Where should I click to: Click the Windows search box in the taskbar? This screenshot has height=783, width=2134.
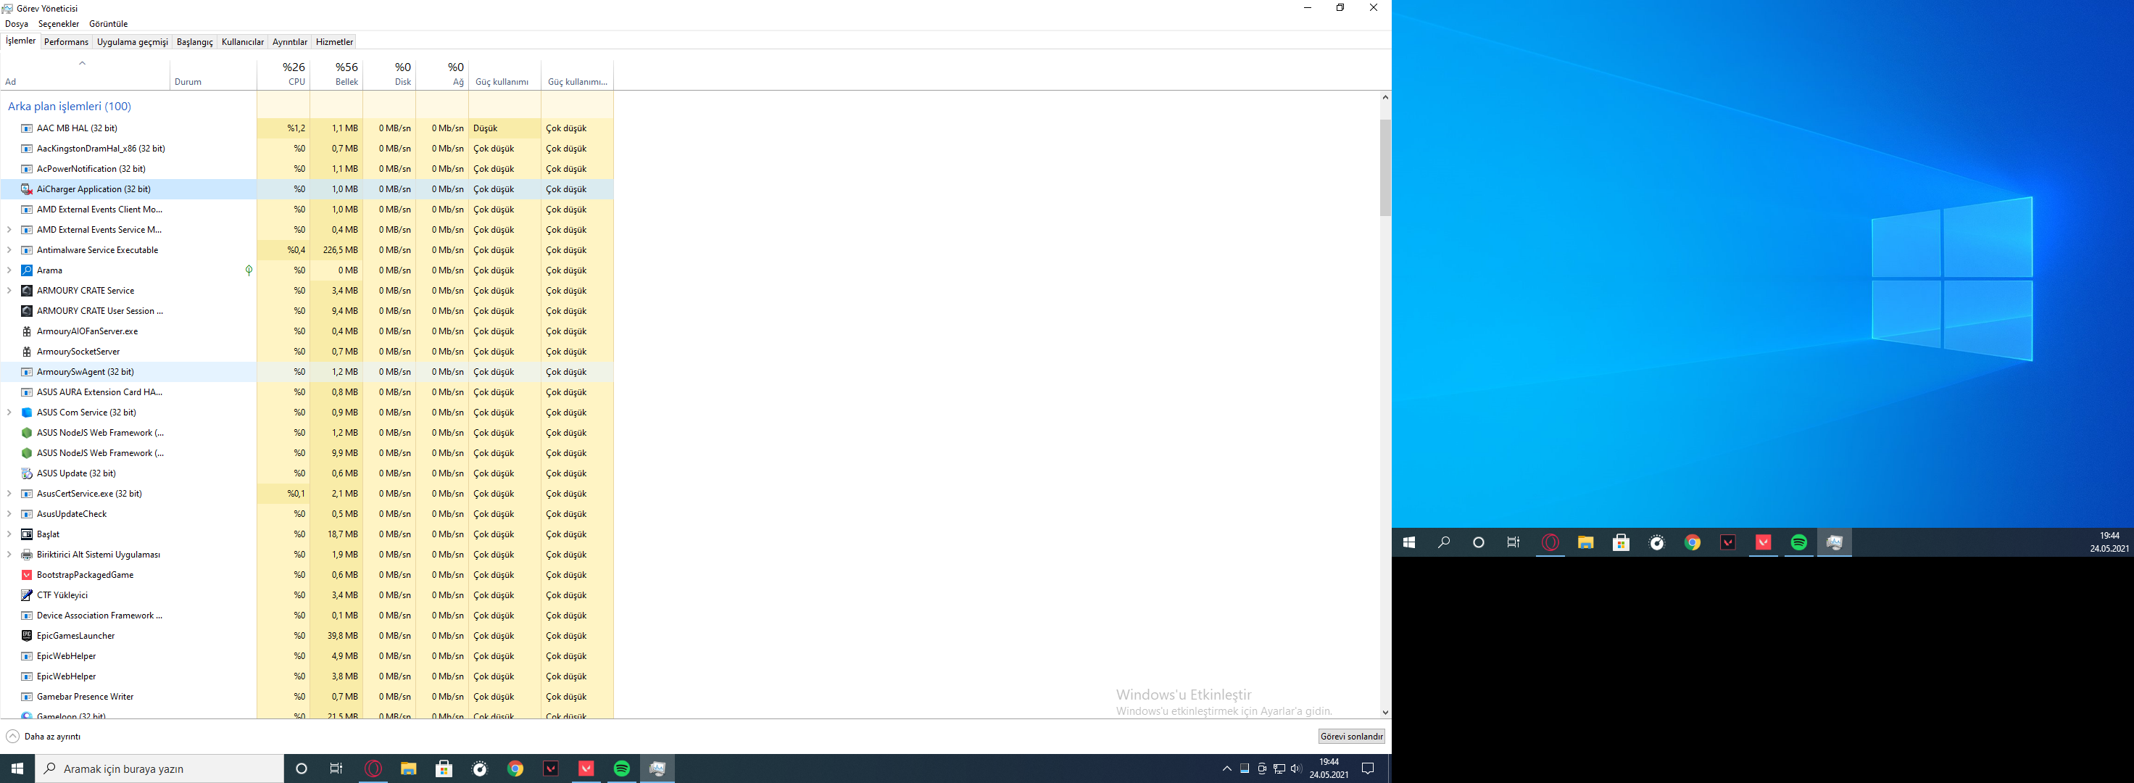[x=159, y=769]
